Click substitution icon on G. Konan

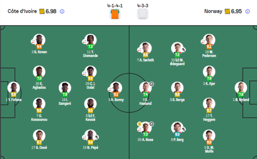tap(33, 42)
